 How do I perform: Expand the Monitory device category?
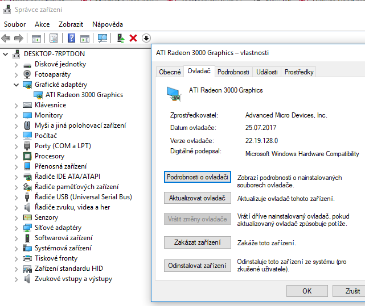point(16,115)
